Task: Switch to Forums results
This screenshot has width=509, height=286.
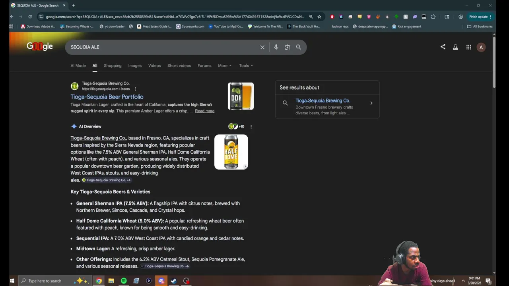Action: [x=204, y=66]
